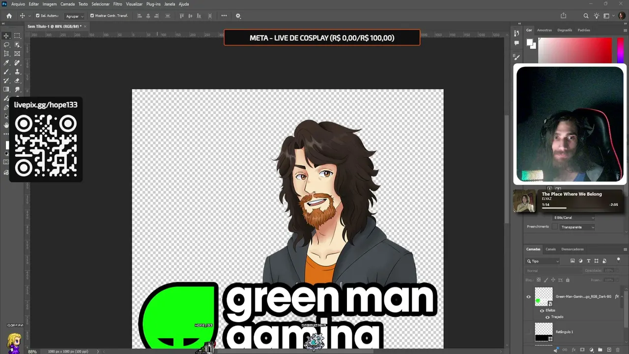Open the History panel icon
629x354 pixels.
pos(516,33)
